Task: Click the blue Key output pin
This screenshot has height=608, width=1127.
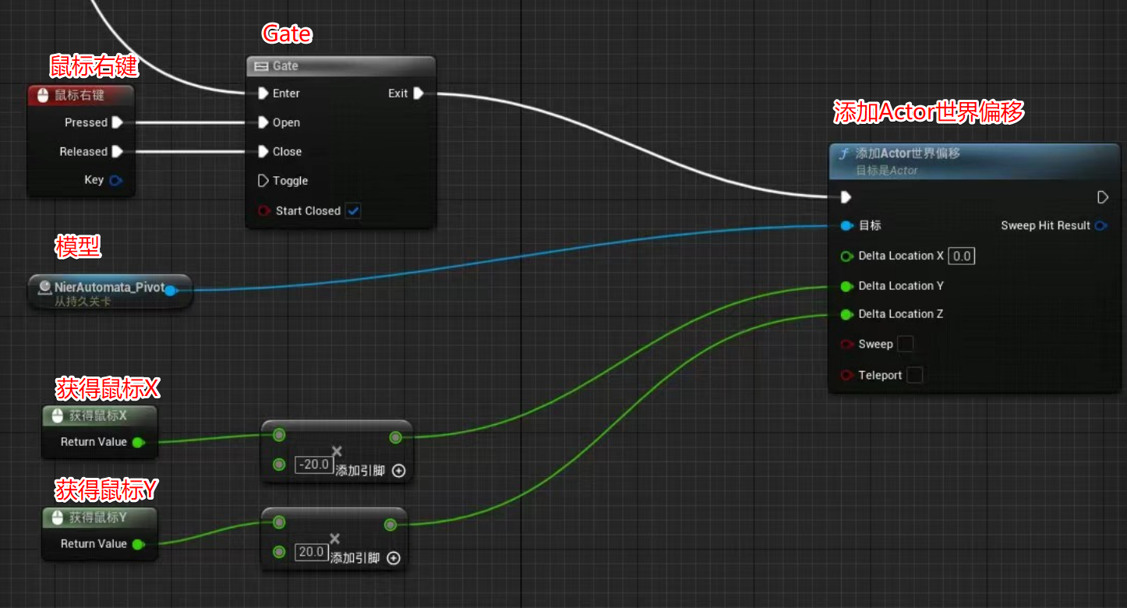Action: [115, 180]
